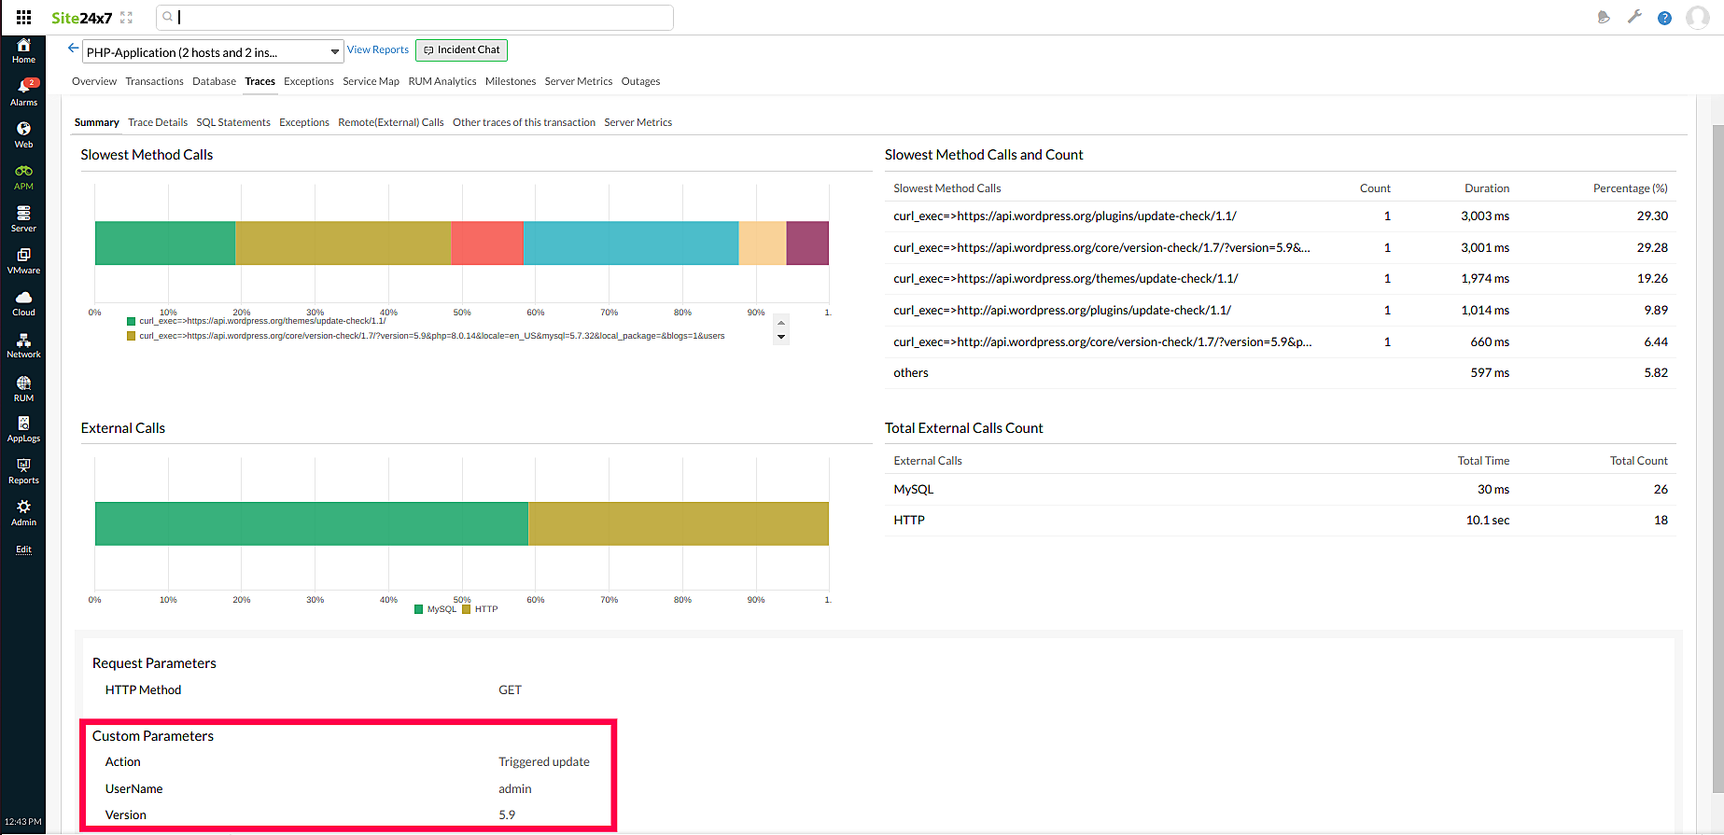Click the help question mark icon

click(x=1664, y=18)
